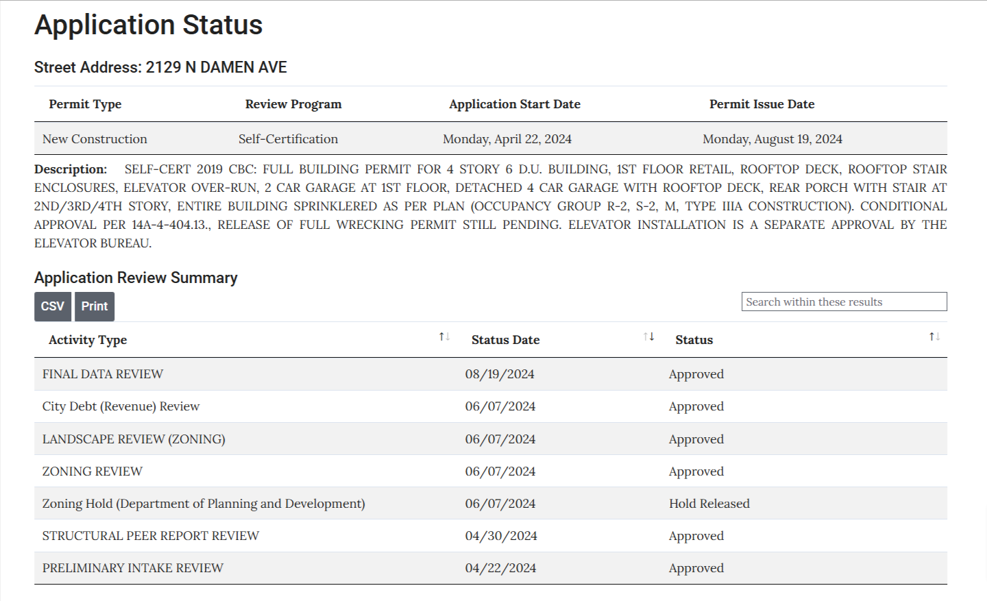Click the Application Review Summary heading
Screen dimensions: 987x601
(136, 278)
